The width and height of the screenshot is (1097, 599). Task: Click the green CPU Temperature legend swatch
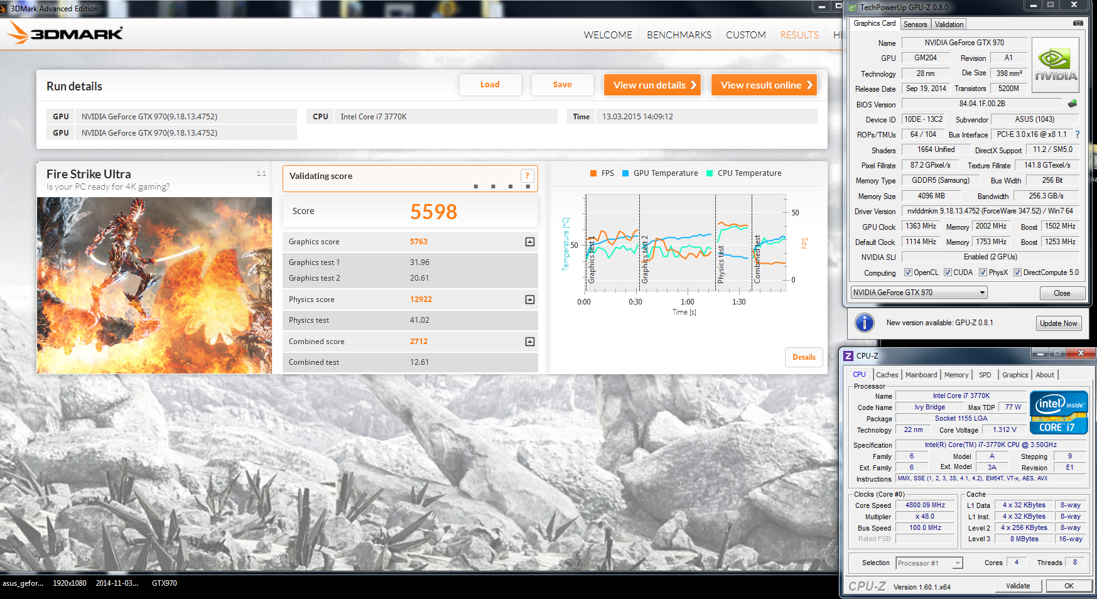[x=710, y=173]
